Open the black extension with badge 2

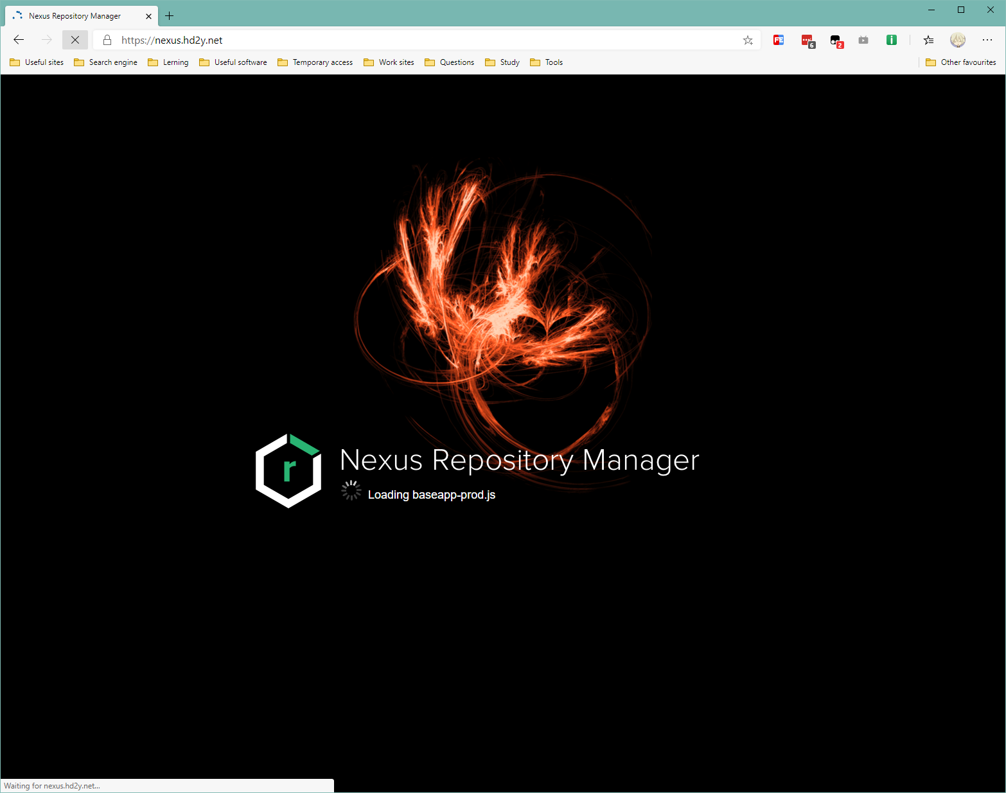(836, 40)
